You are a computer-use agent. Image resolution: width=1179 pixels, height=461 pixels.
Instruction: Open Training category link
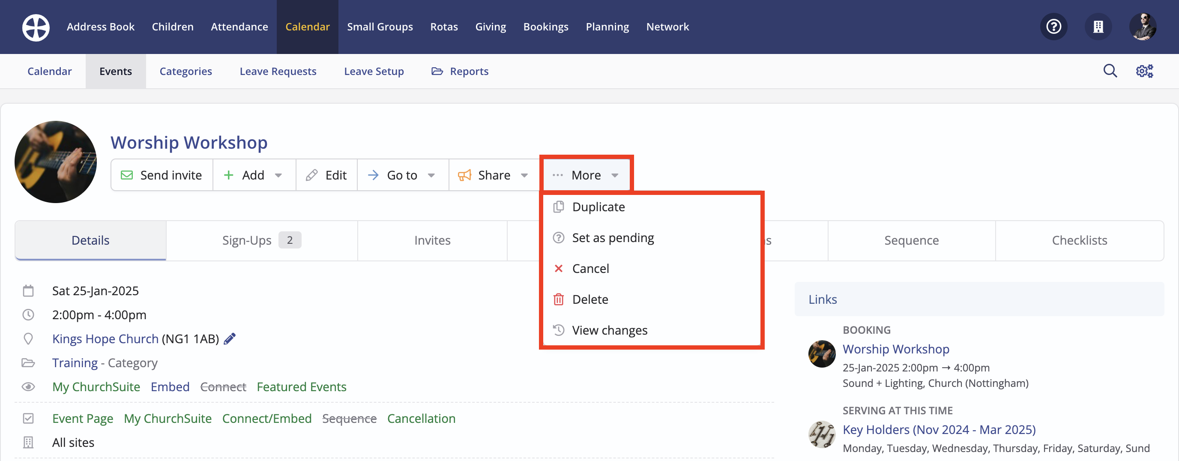75,362
